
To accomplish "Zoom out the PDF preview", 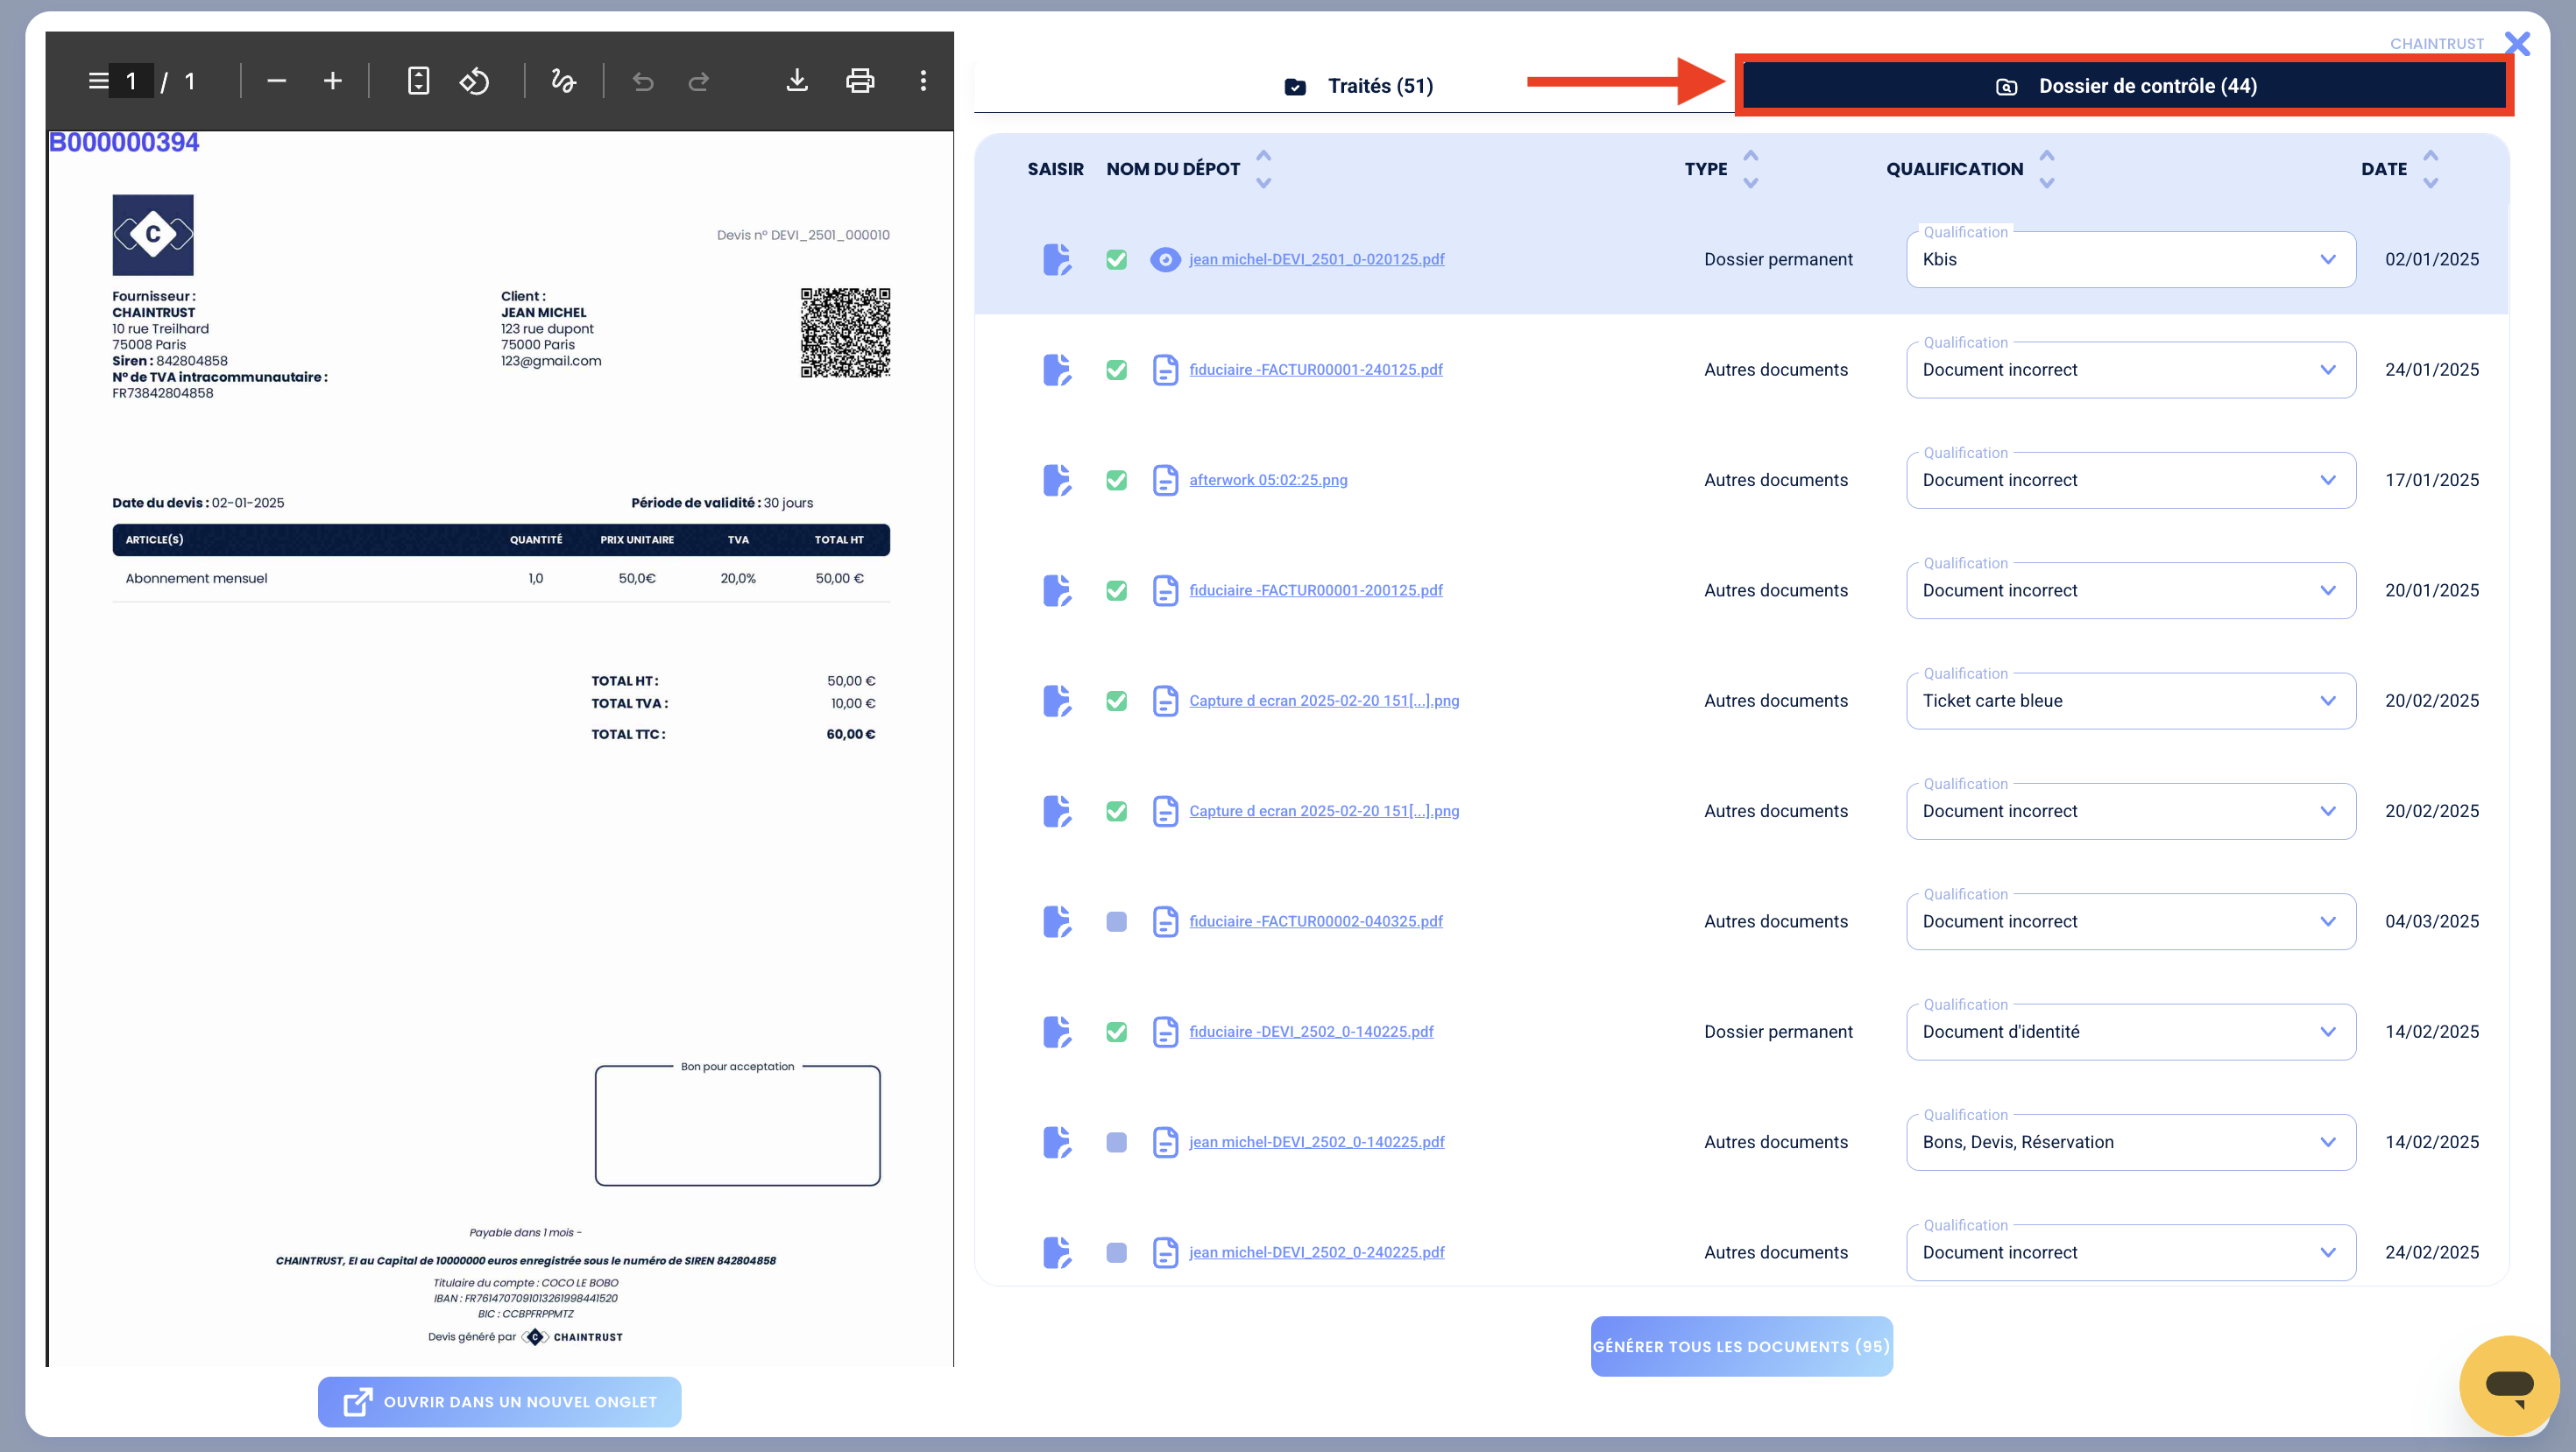I will [x=277, y=81].
